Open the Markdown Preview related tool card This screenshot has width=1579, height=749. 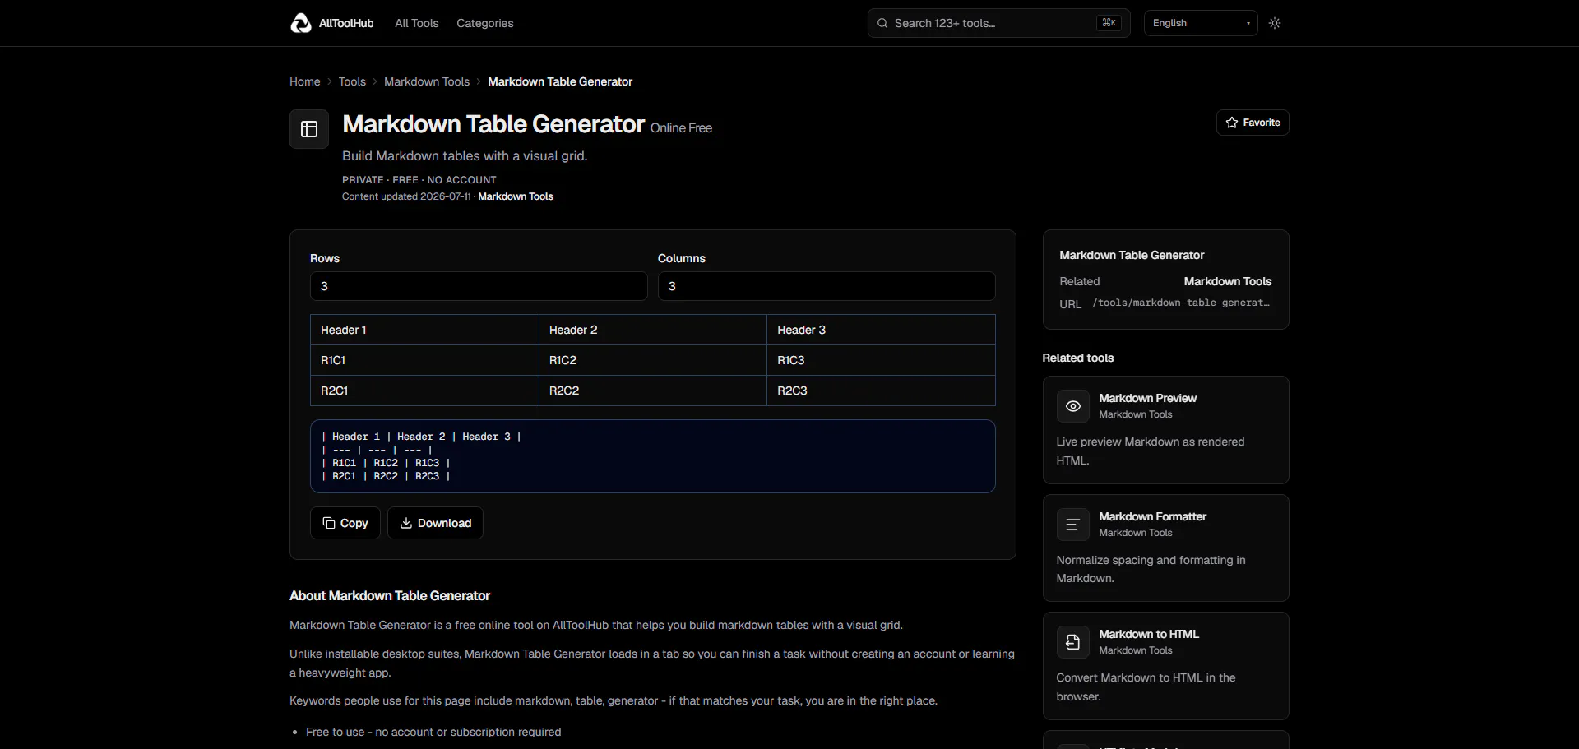pos(1166,430)
